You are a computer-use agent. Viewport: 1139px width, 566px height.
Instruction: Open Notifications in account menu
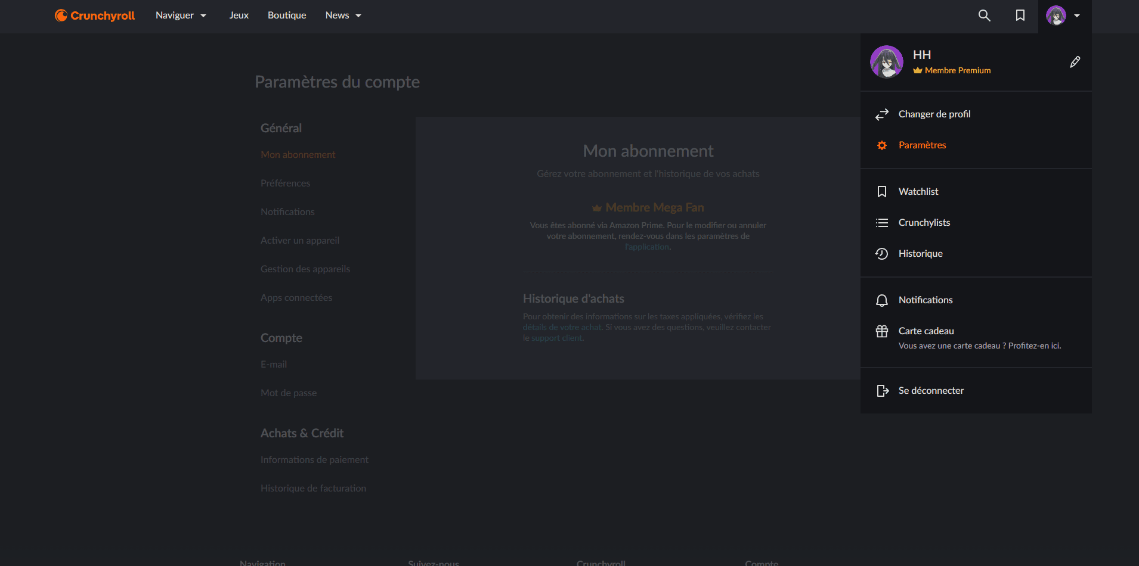pos(926,300)
